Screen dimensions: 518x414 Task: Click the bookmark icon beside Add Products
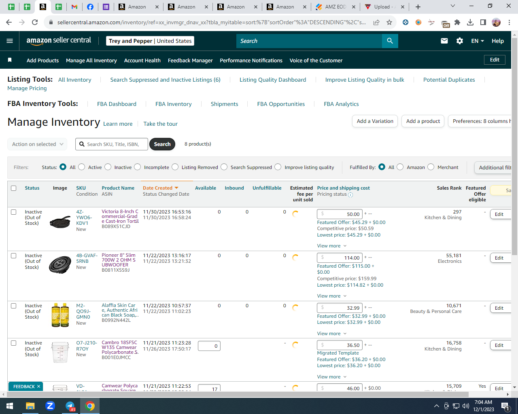pyautogui.click(x=10, y=60)
